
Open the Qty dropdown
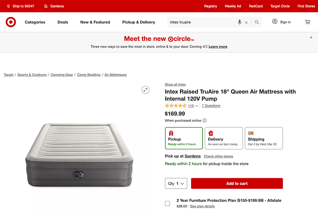click(x=176, y=183)
